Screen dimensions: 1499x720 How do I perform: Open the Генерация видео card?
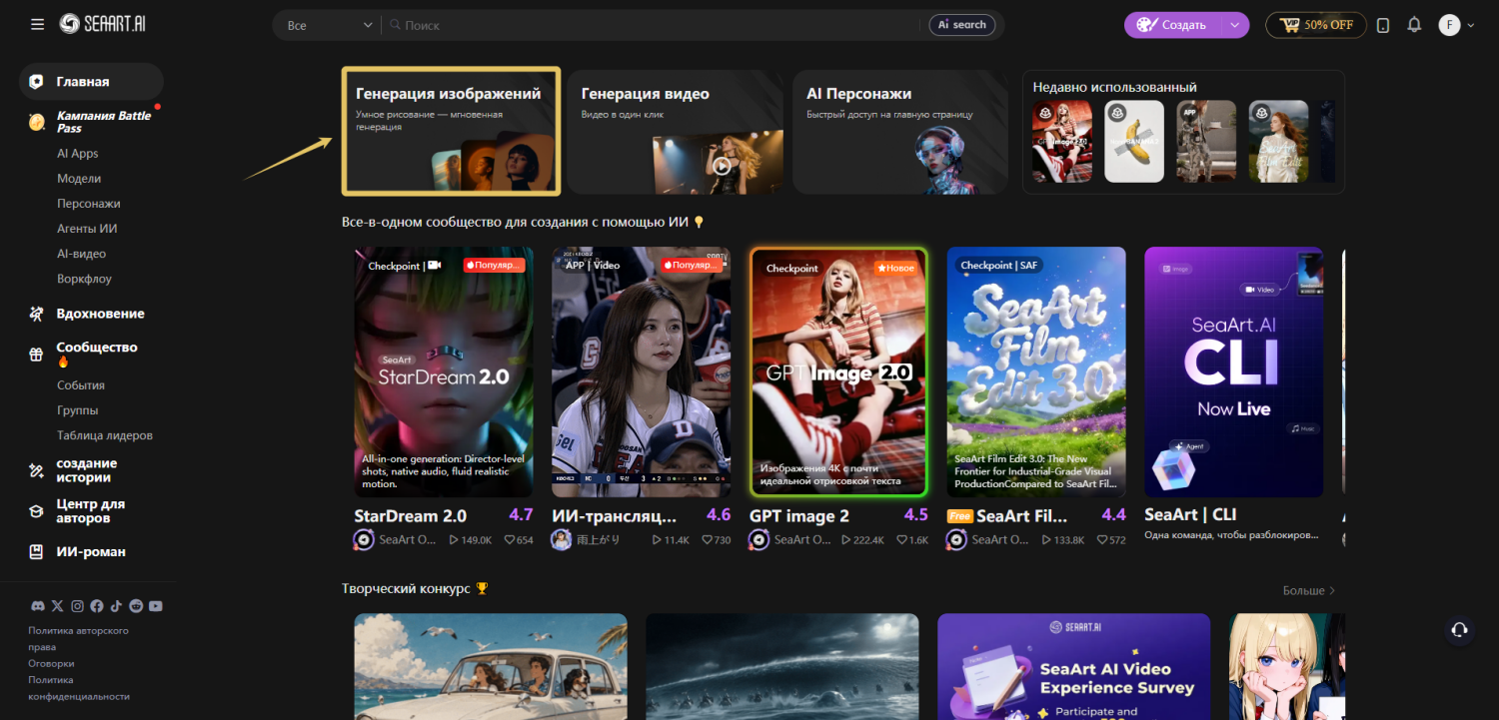point(676,132)
